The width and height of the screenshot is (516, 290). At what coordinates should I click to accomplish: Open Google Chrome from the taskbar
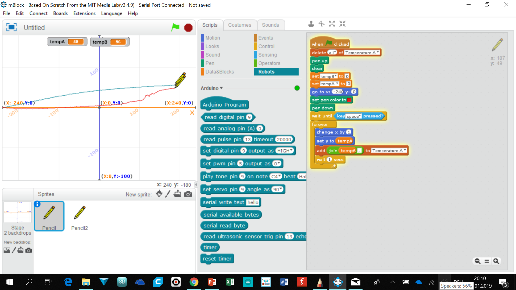(x=194, y=282)
